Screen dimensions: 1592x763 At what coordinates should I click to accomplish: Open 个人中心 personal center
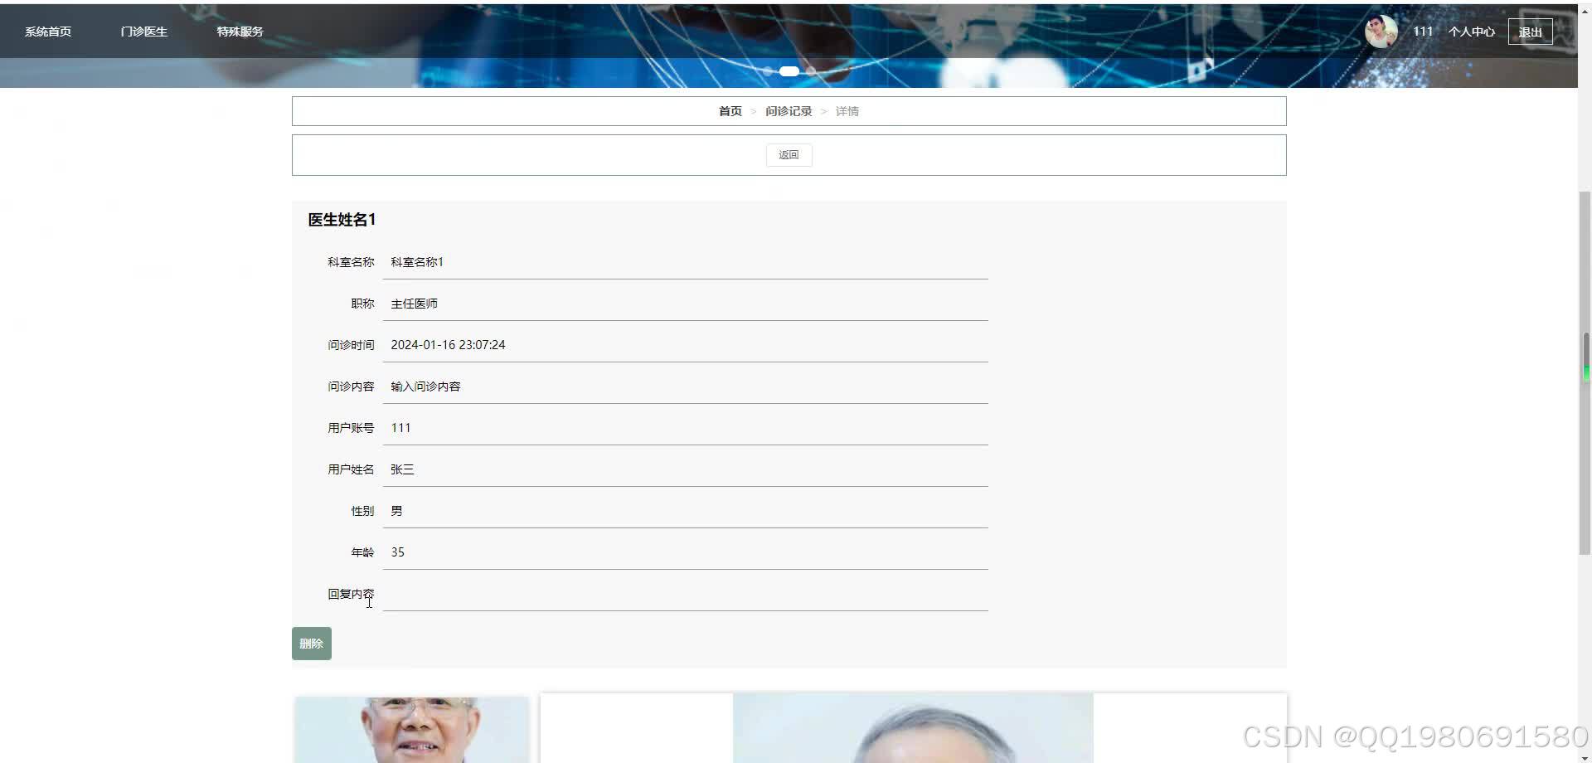(1472, 32)
